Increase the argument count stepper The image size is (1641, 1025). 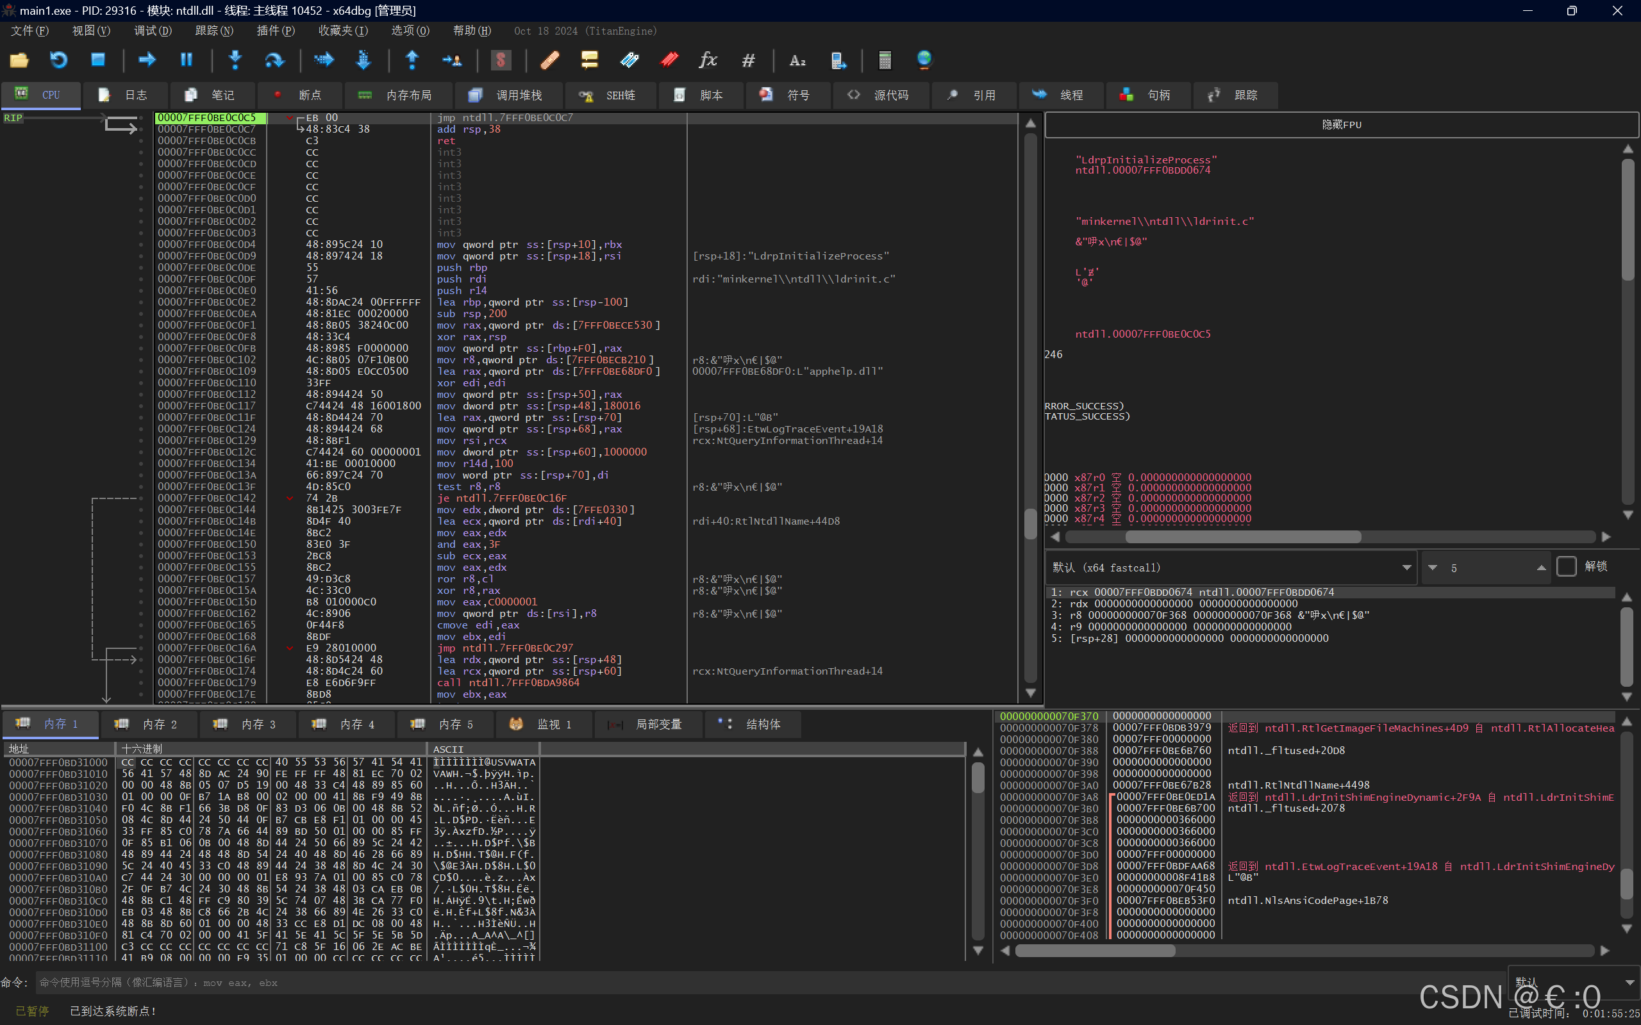click(x=1540, y=568)
